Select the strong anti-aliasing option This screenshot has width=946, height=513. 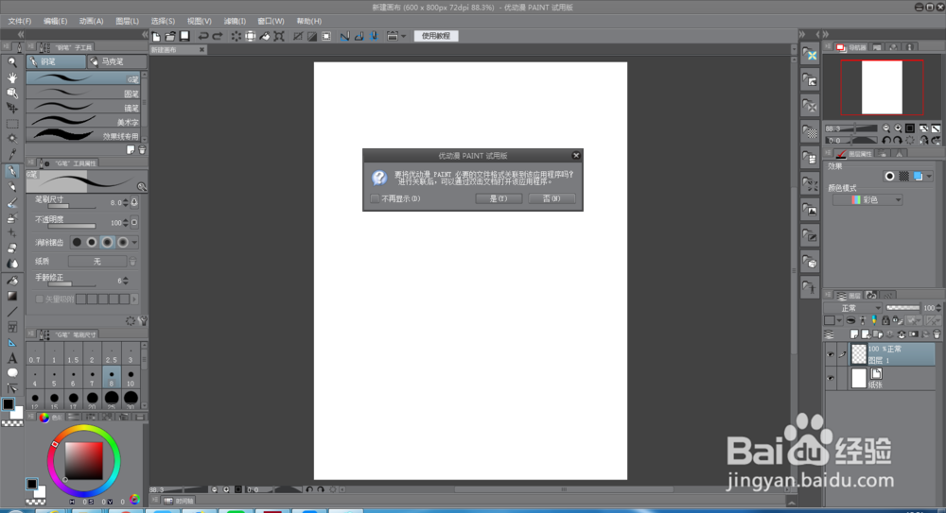click(122, 243)
